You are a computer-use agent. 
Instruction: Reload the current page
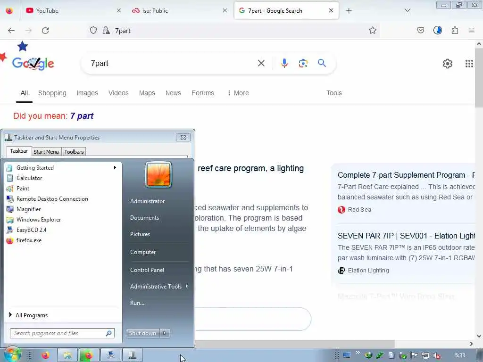point(45,31)
